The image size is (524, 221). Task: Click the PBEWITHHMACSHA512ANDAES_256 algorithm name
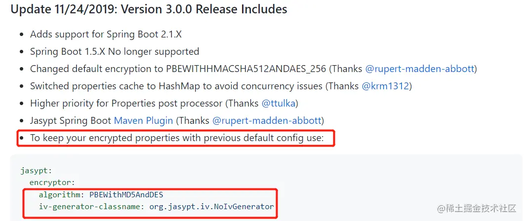pos(246,69)
